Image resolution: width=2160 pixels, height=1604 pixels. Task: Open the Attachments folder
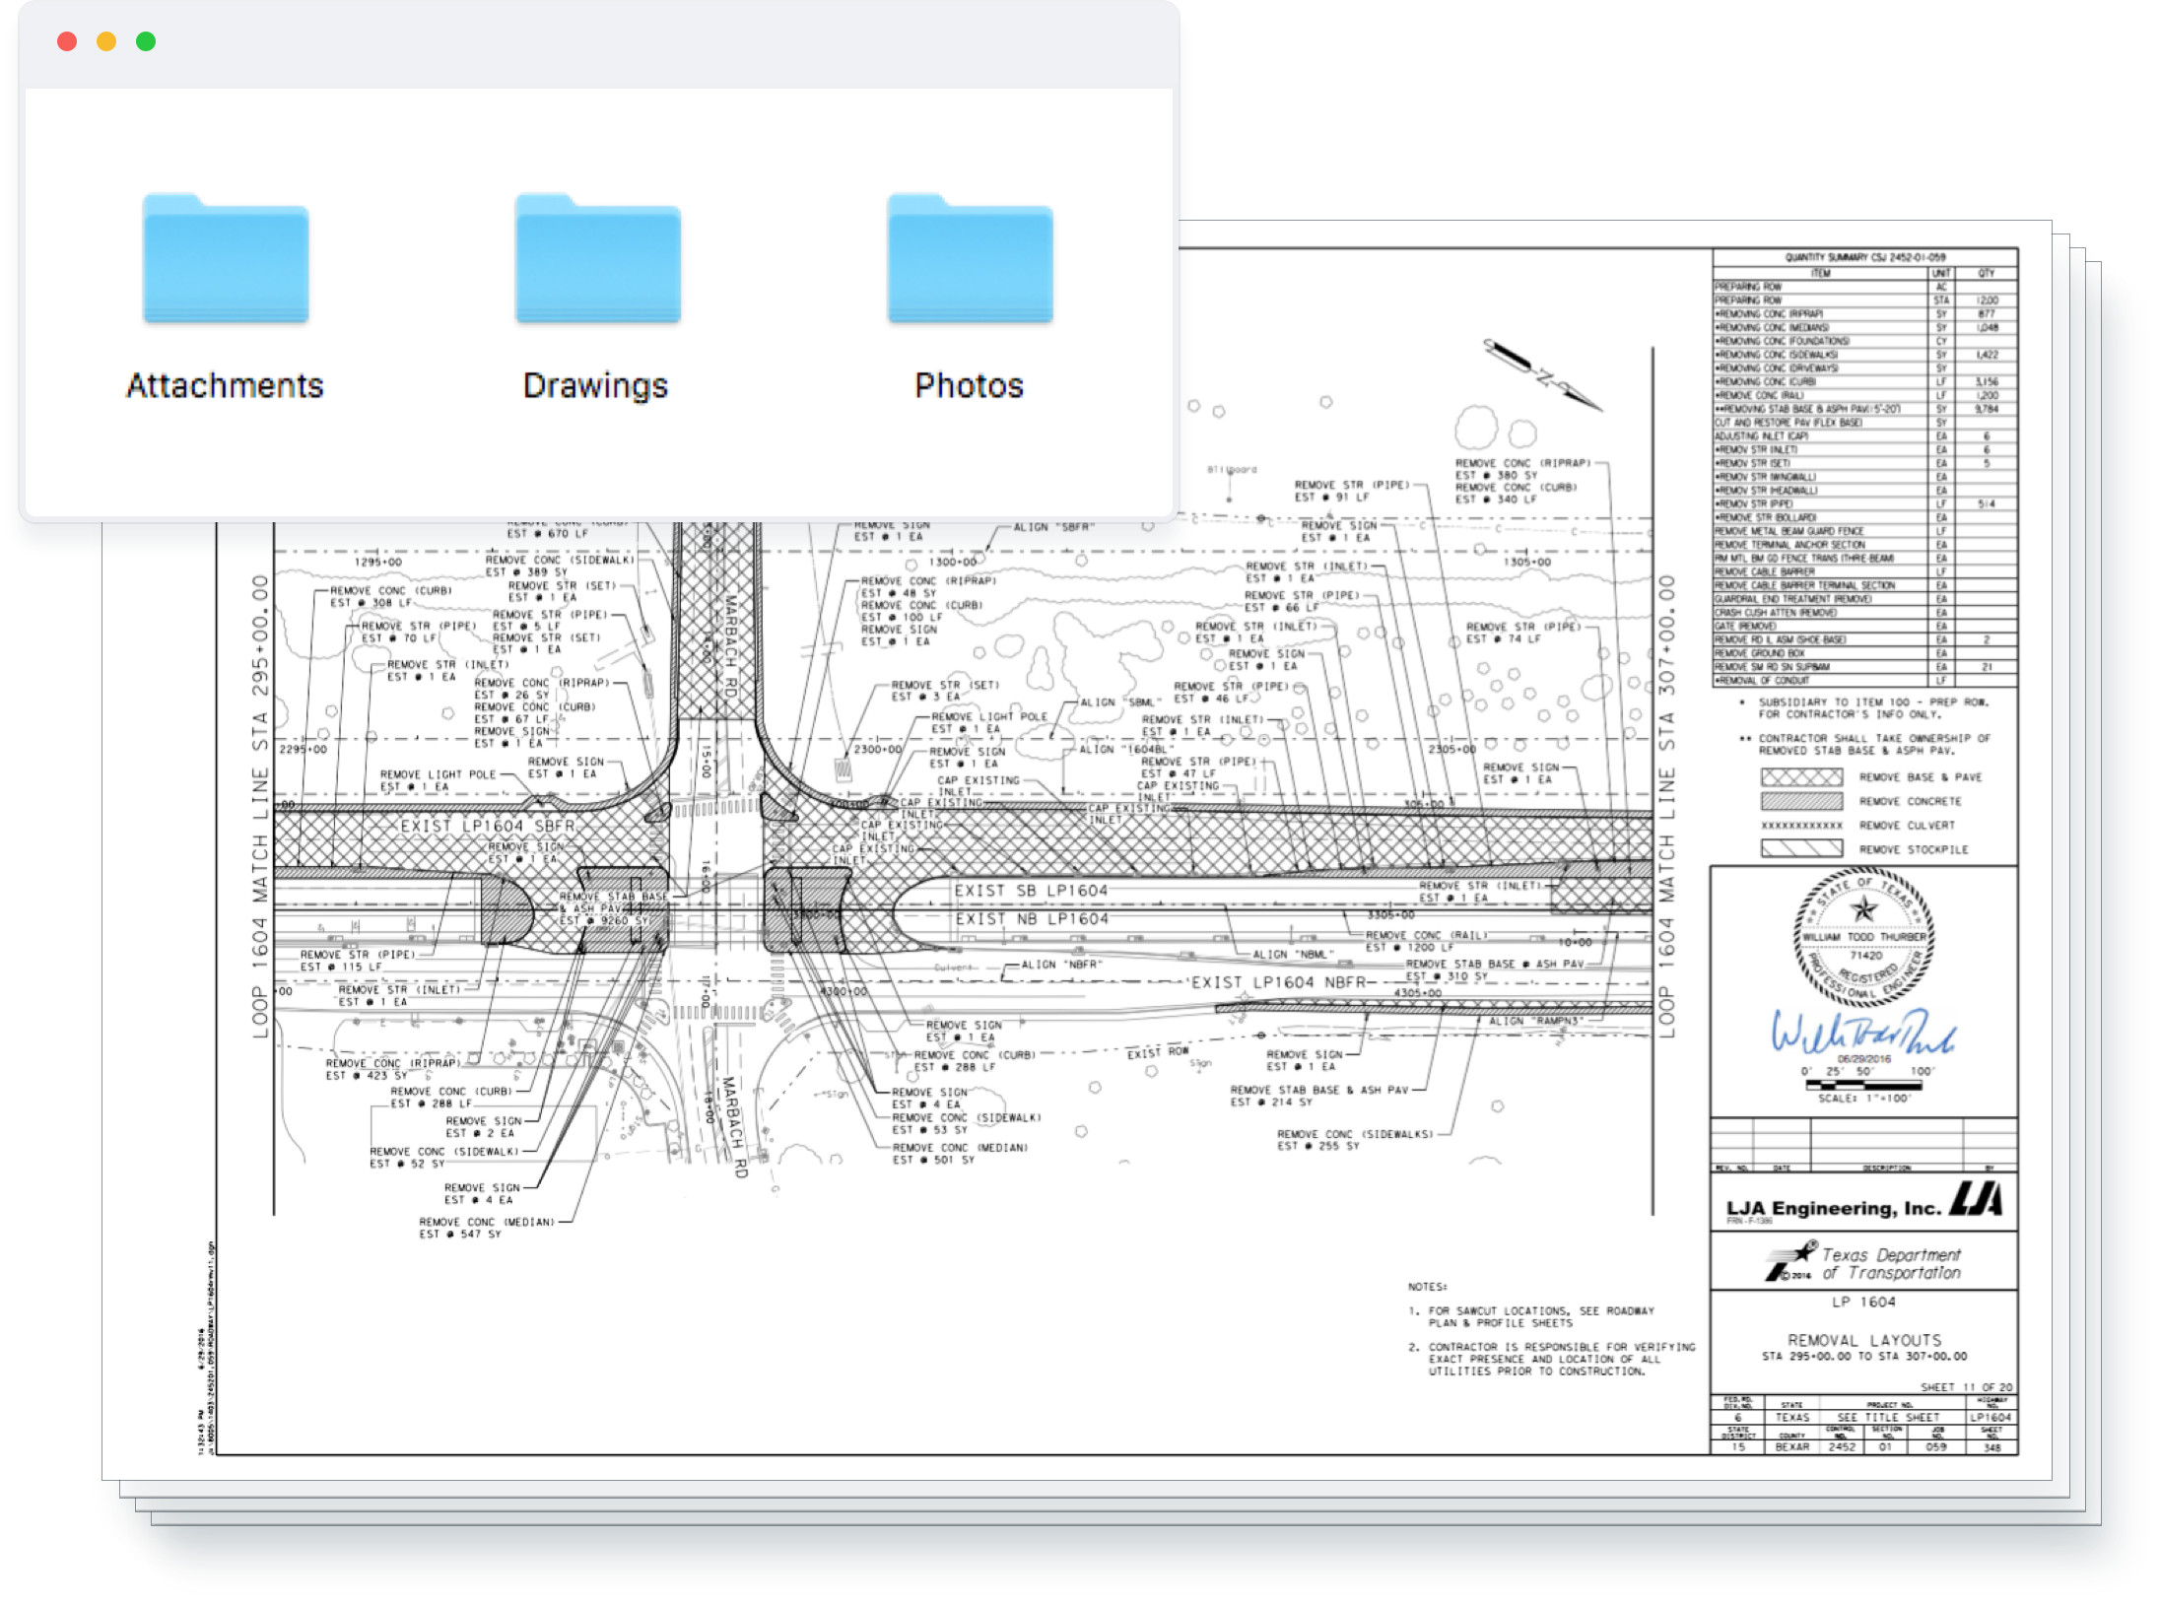coord(226,260)
